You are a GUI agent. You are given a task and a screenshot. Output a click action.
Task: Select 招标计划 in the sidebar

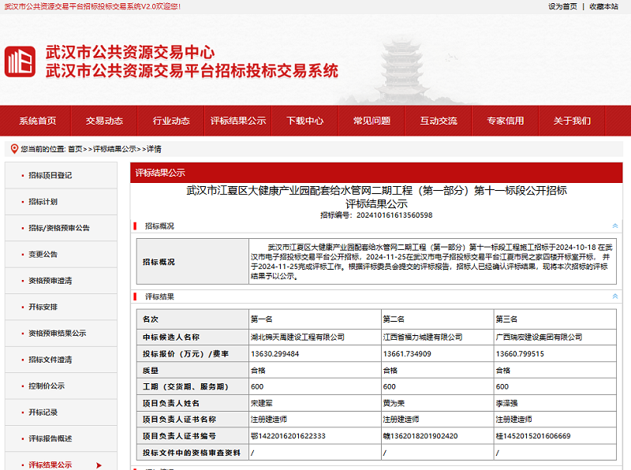click(43, 202)
